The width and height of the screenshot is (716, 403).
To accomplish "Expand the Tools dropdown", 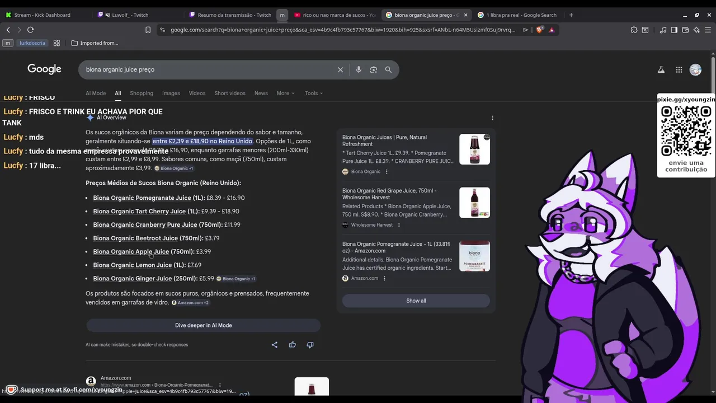I will (x=314, y=93).
